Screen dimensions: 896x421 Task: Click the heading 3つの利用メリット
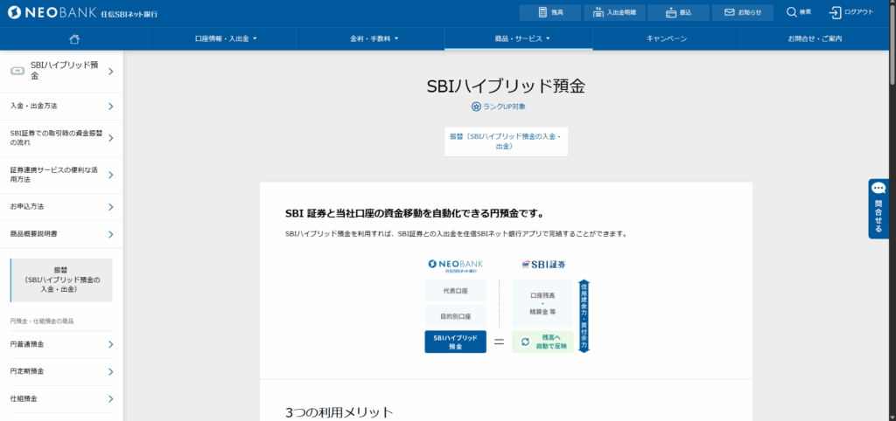339,412
